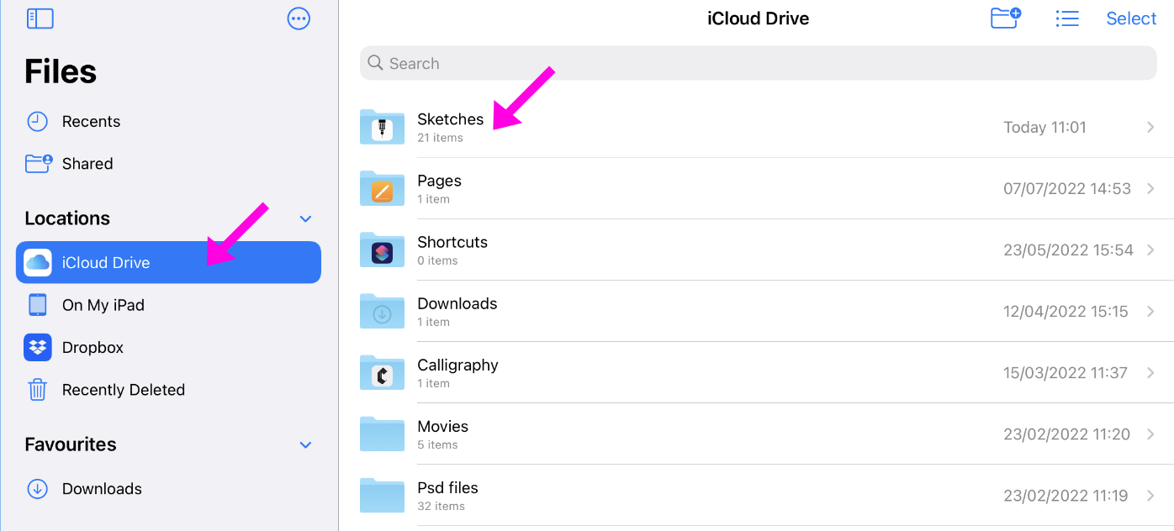The height and width of the screenshot is (531, 1174).
Task: Click the iPad device icon
Action: (x=38, y=305)
